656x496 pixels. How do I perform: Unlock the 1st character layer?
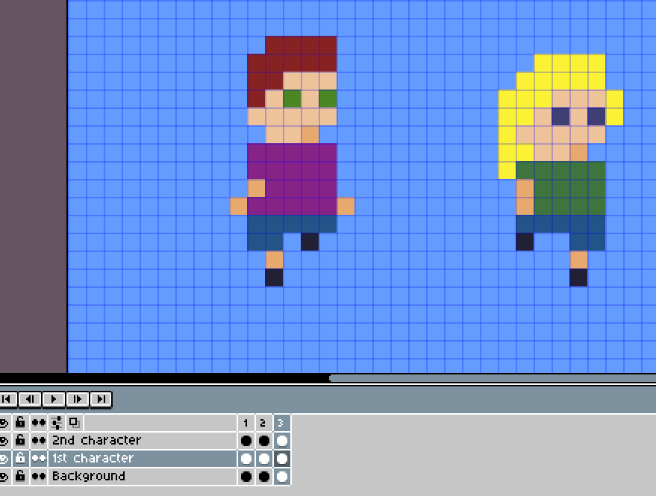pos(20,459)
